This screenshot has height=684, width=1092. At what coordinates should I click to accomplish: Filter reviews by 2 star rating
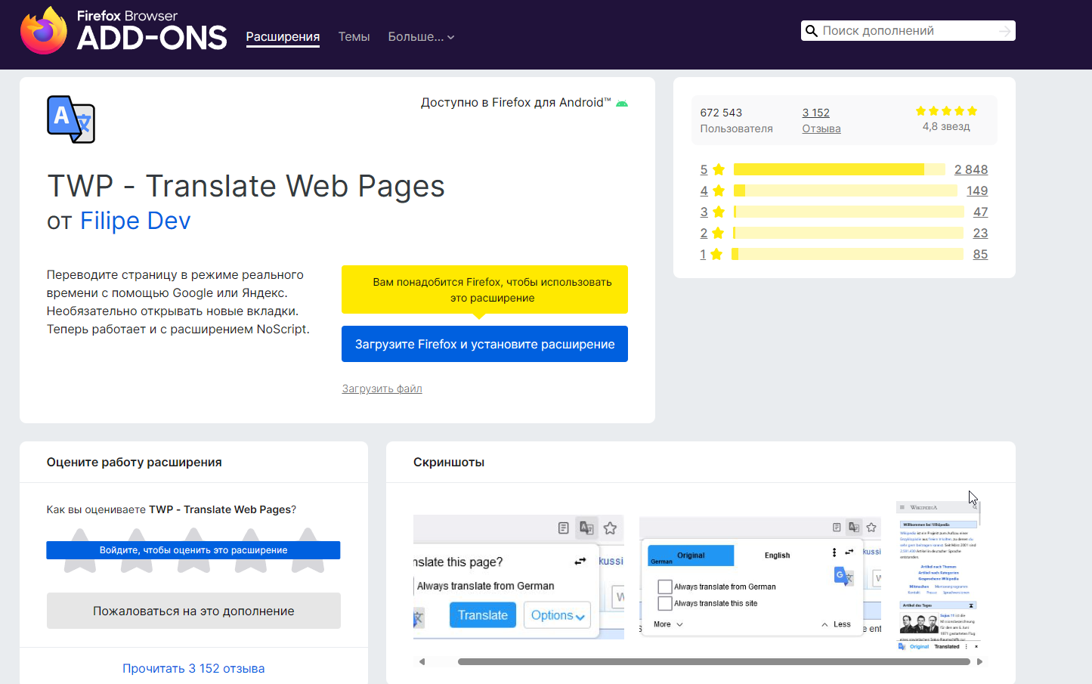[712, 233]
